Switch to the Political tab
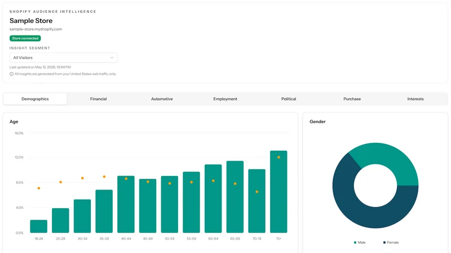 point(289,99)
